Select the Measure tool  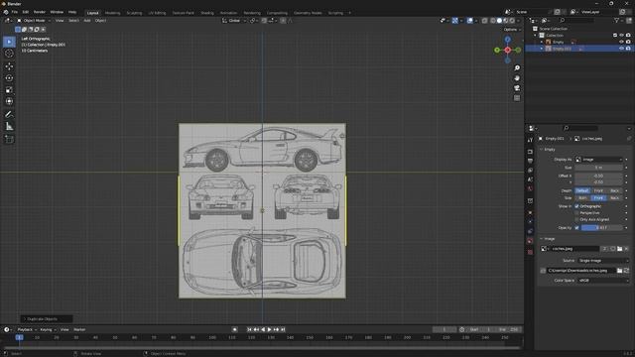9,127
